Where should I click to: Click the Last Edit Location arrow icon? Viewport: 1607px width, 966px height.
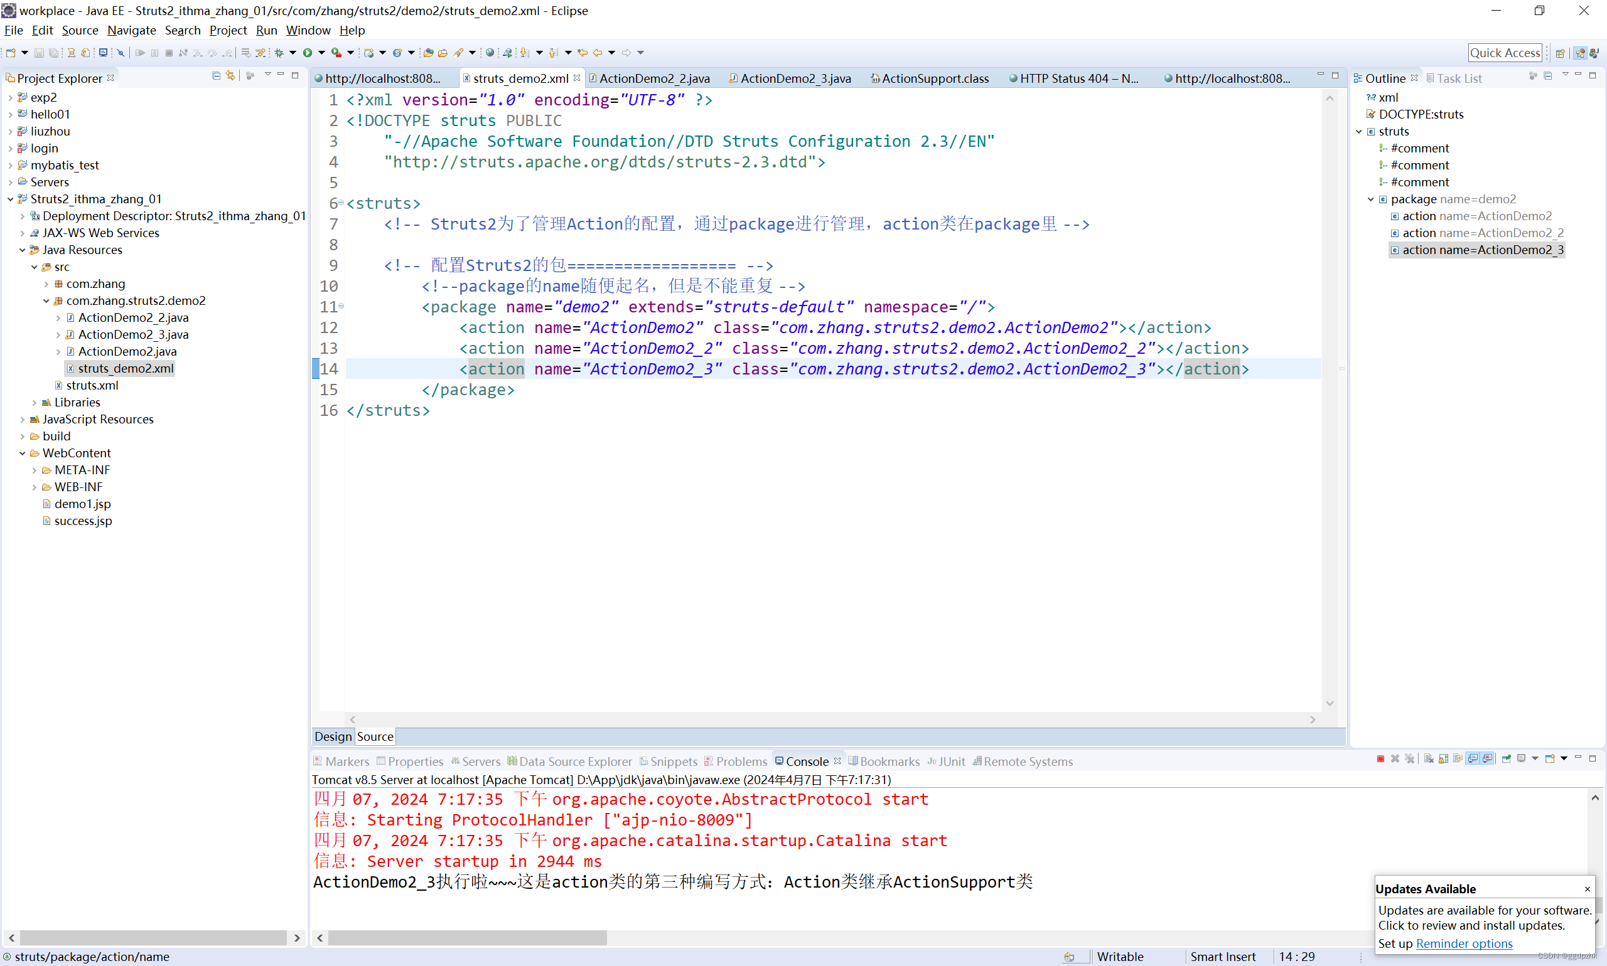pyautogui.click(x=583, y=53)
